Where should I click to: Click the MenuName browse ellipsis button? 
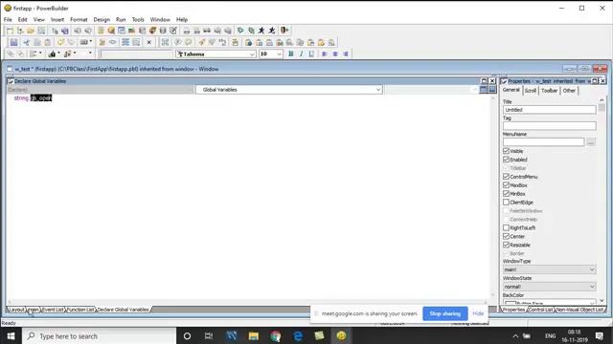click(x=591, y=142)
